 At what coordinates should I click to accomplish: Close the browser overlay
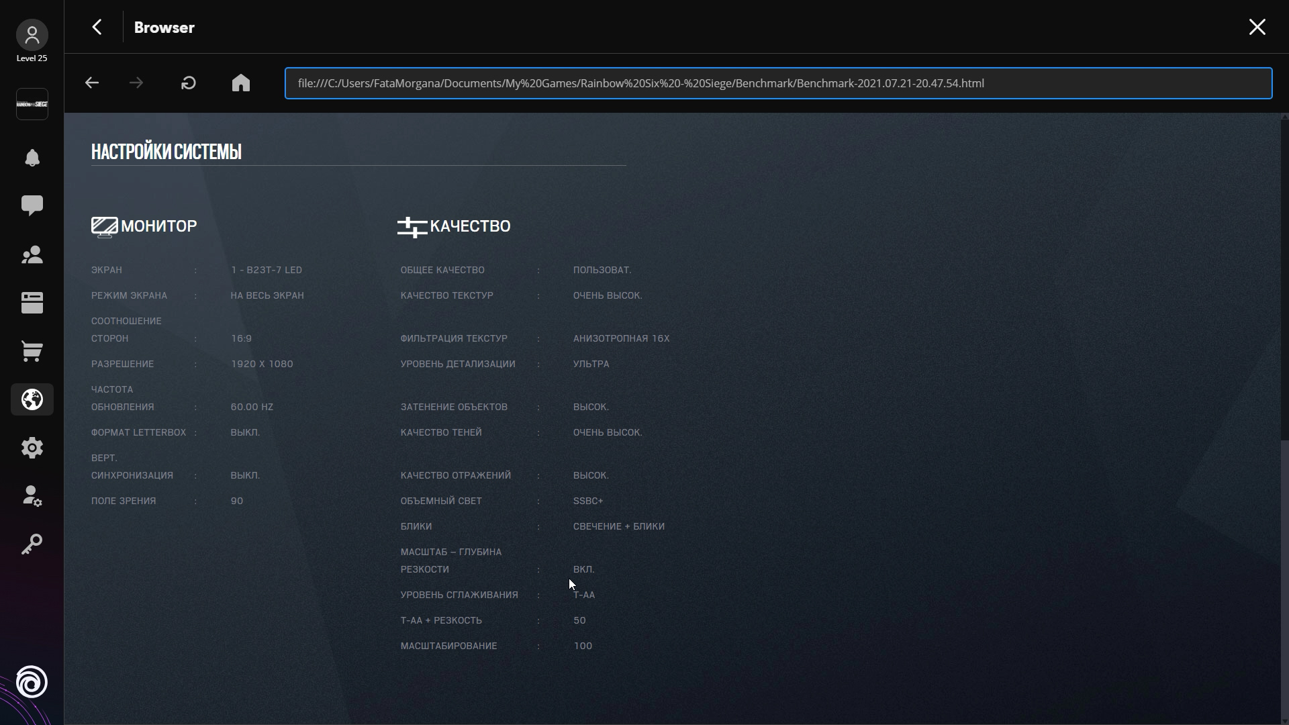point(1257,27)
